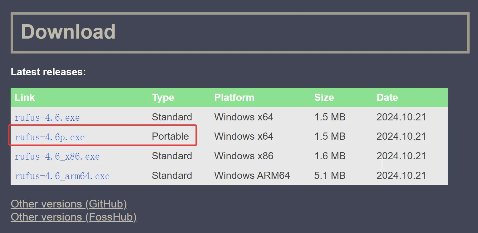The width and height of the screenshot is (478, 233).
Task: Click the 1.6 MB size cell
Action: [330, 156]
